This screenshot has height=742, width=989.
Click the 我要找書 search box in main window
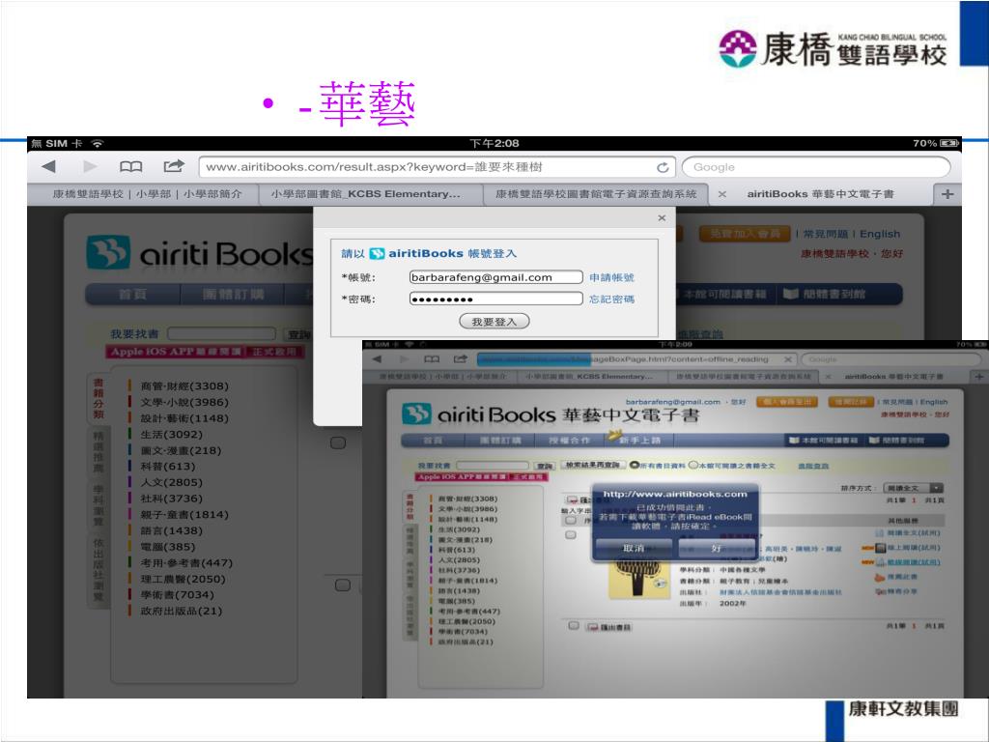(x=221, y=333)
